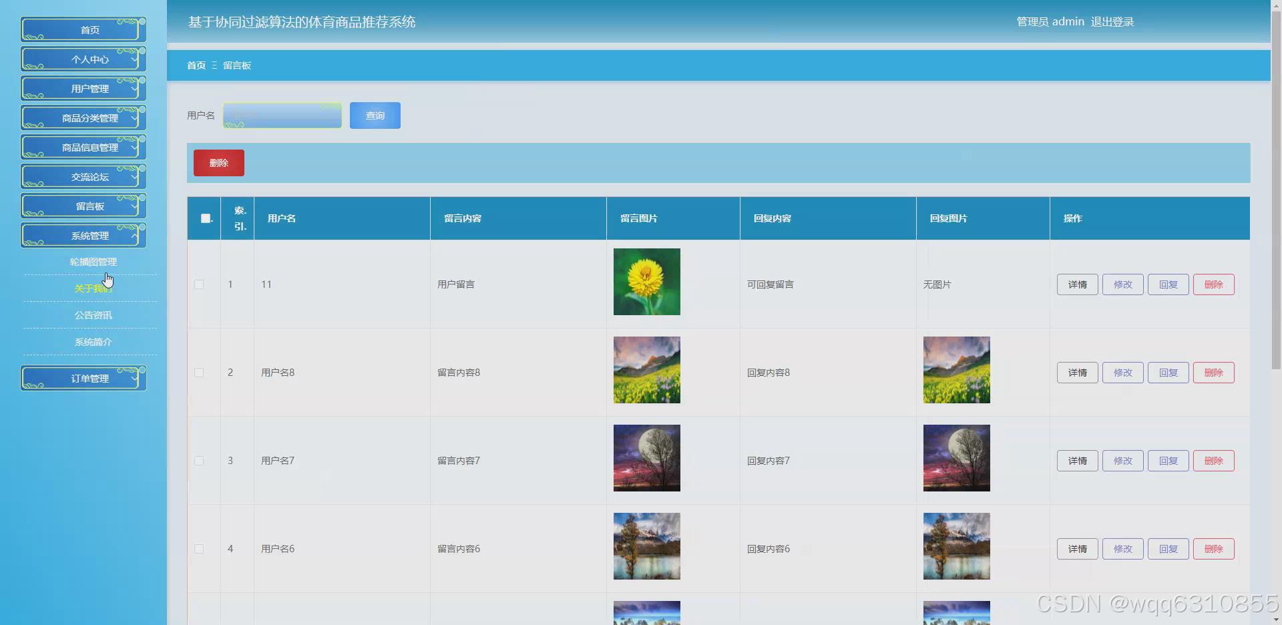
Task: Click 删除 for row 用户名7
Action: pyautogui.click(x=1214, y=461)
